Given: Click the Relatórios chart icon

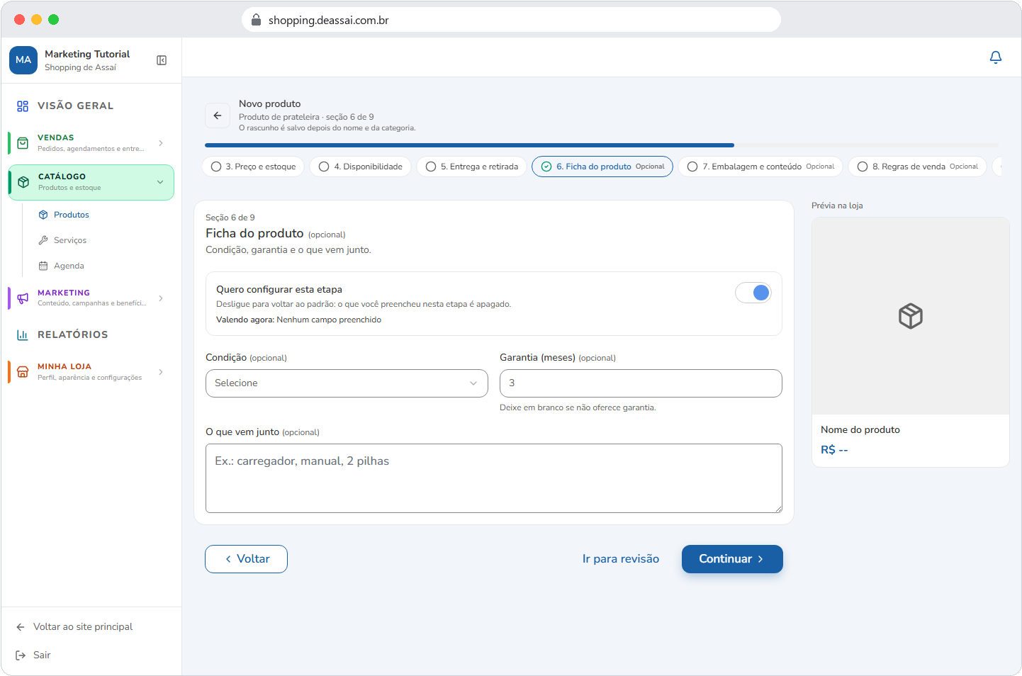Looking at the screenshot, I should pyautogui.click(x=23, y=334).
